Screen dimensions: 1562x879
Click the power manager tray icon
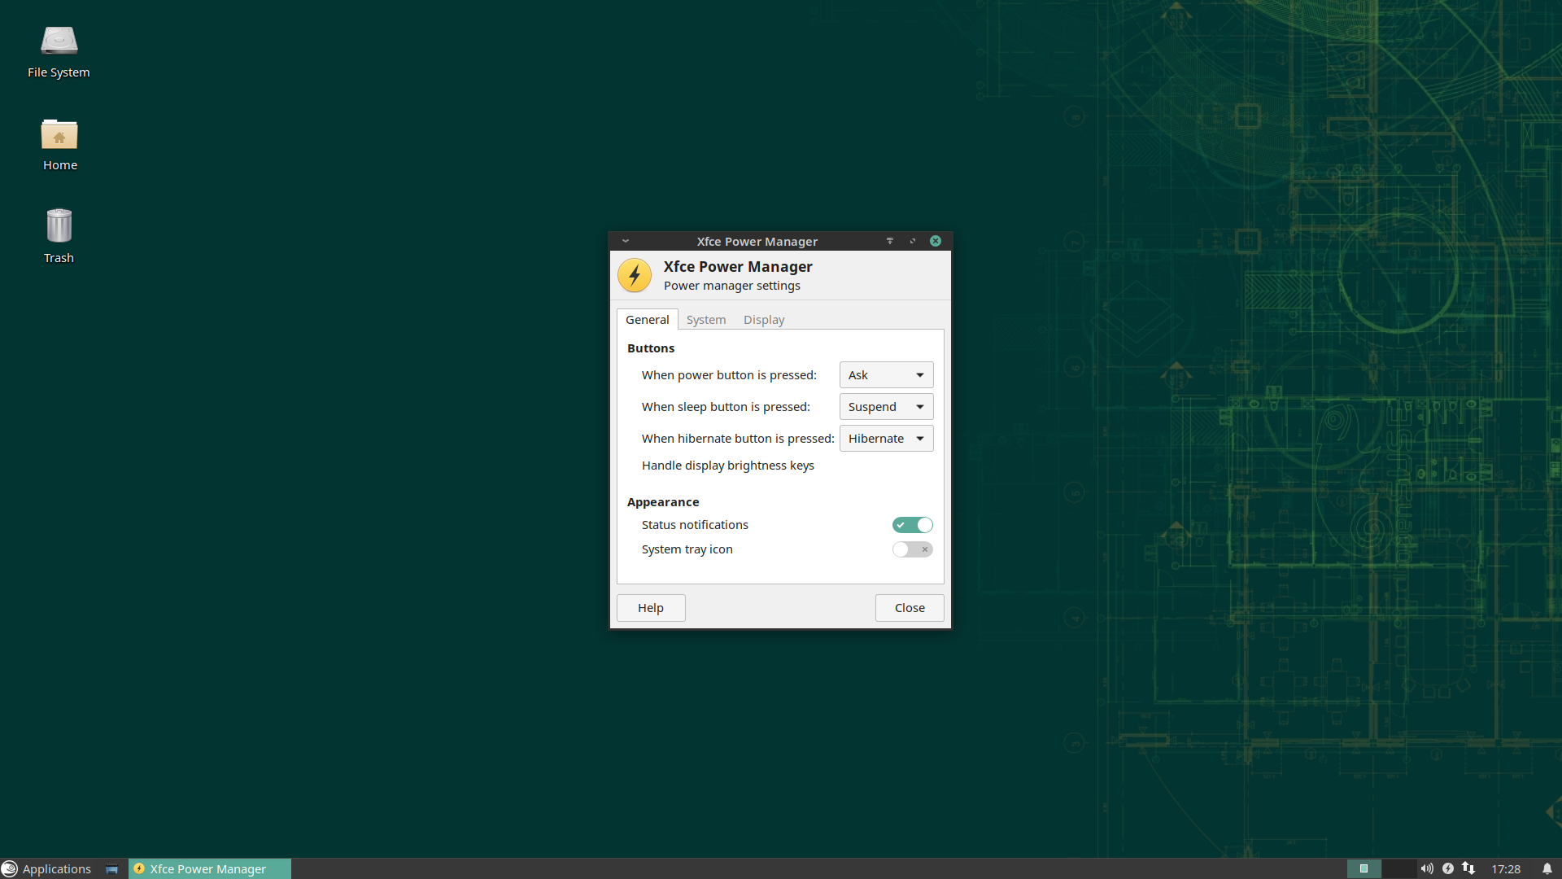(x=1448, y=868)
